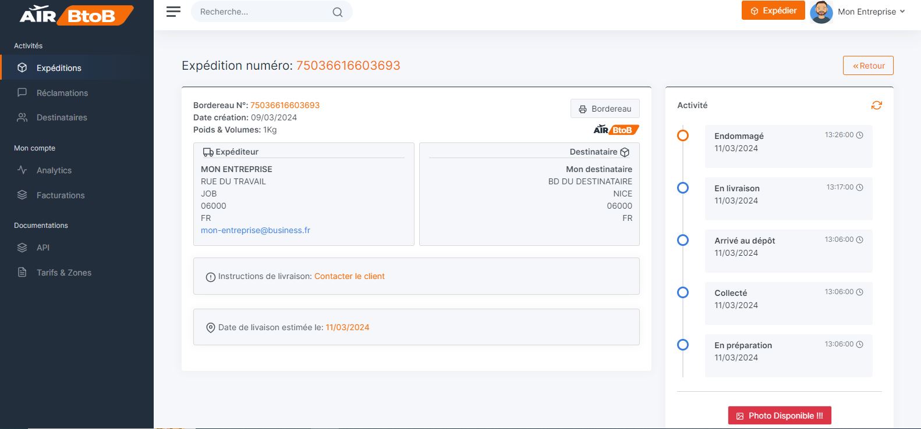This screenshot has width=921, height=429.
Task: Click the user avatar picture
Action: coord(821,12)
